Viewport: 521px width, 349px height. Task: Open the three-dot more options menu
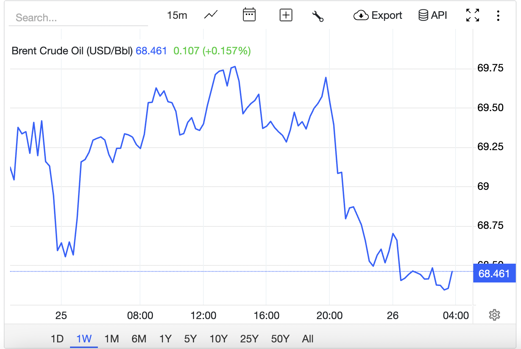click(x=498, y=16)
